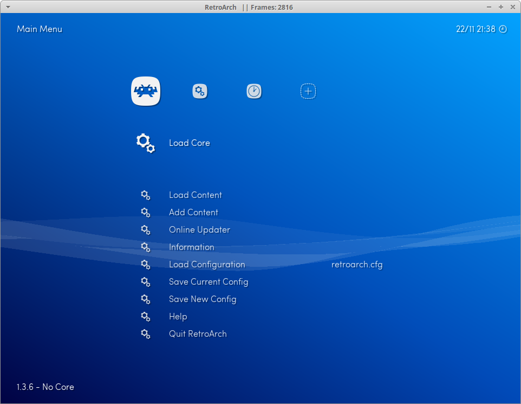This screenshot has width=521, height=404.
Task: Click the Frames: 2816 title bar text
Action: click(x=271, y=7)
